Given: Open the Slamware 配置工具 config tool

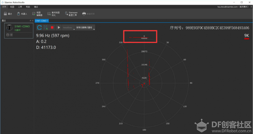Looking at the screenshot, I should coord(71,14).
